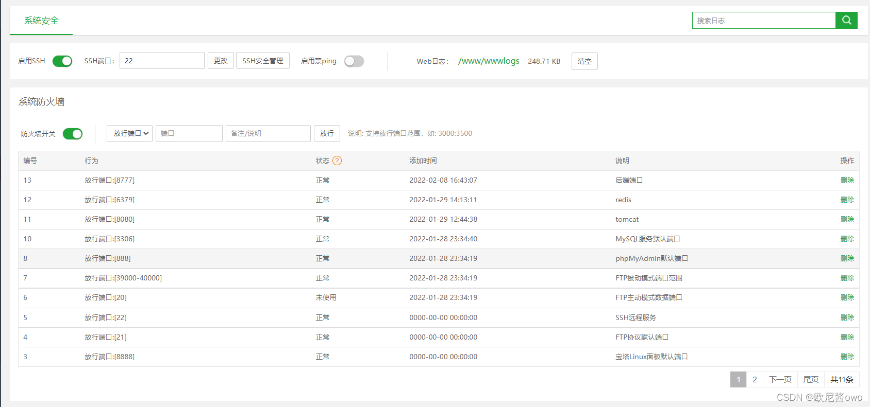Click the 放行 button
The height and width of the screenshot is (407, 870).
[327, 133]
